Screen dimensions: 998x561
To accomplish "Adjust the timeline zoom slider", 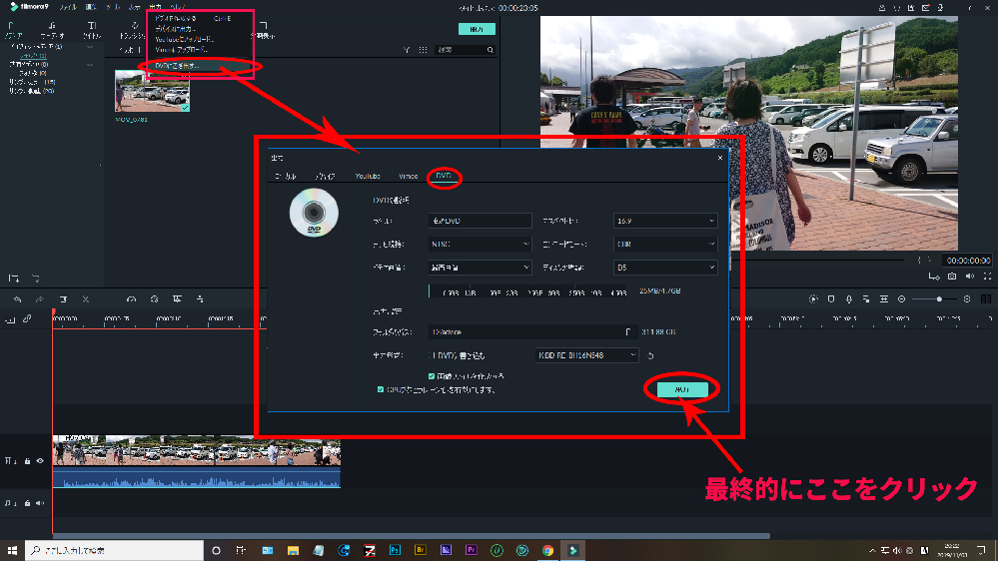I will click(939, 298).
